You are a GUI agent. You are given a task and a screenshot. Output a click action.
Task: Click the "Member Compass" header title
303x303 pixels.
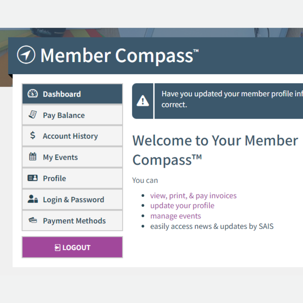(117, 55)
